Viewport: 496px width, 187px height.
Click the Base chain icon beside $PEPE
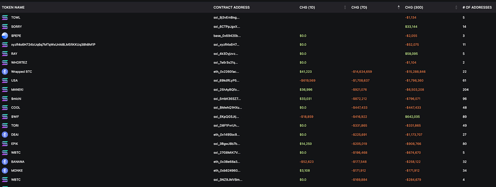click(5, 36)
